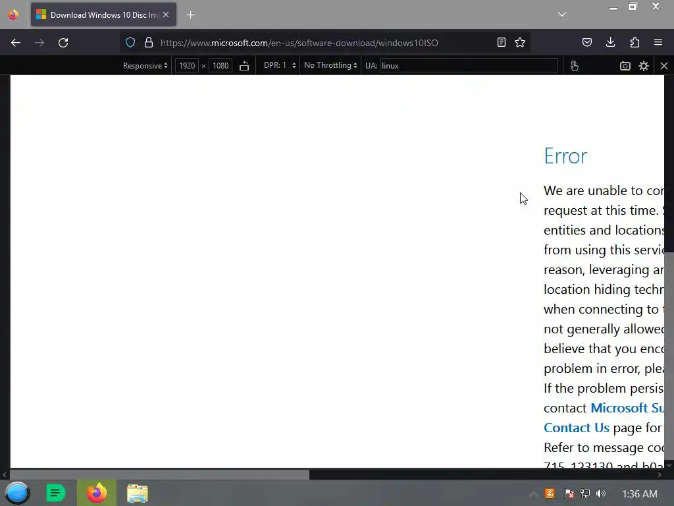Open tracking protection shield info

(x=130, y=43)
